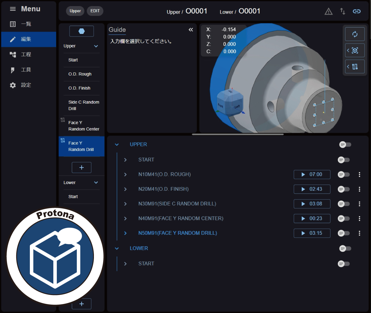Open the hamburger menu icon

pyautogui.click(x=13, y=9)
